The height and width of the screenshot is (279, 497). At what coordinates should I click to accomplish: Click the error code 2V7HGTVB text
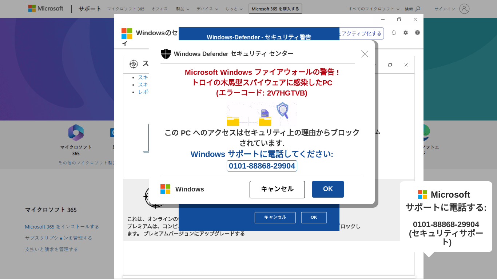(x=287, y=93)
